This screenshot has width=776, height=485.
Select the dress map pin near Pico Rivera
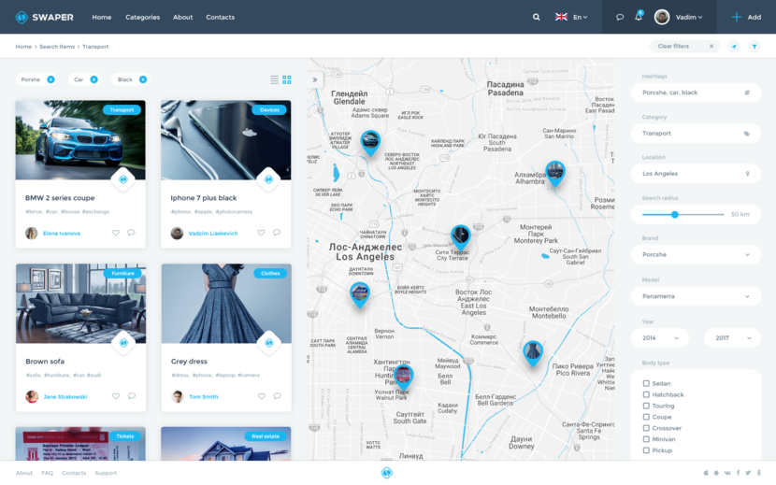pyautogui.click(x=533, y=353)
